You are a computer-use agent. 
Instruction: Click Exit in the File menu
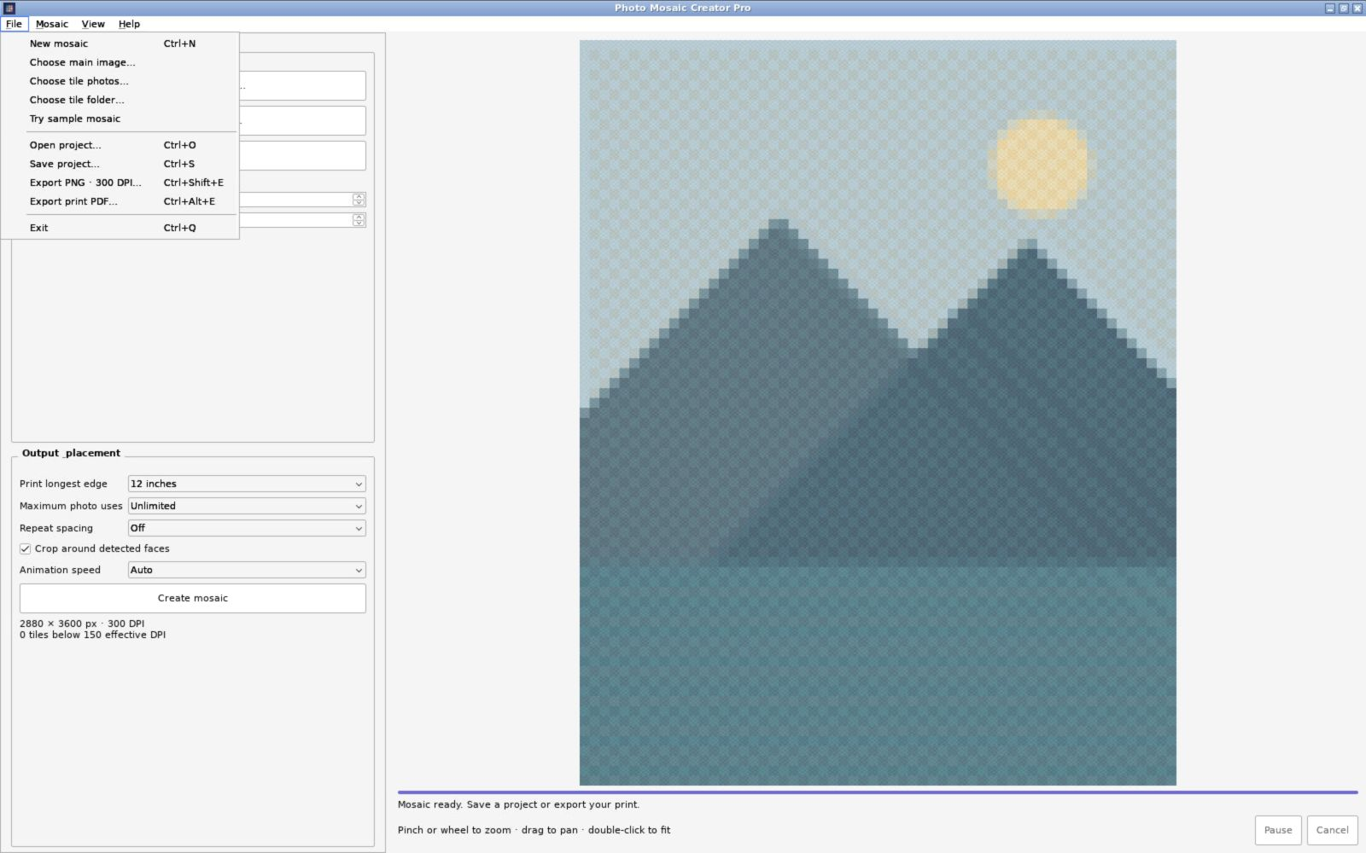120,228
